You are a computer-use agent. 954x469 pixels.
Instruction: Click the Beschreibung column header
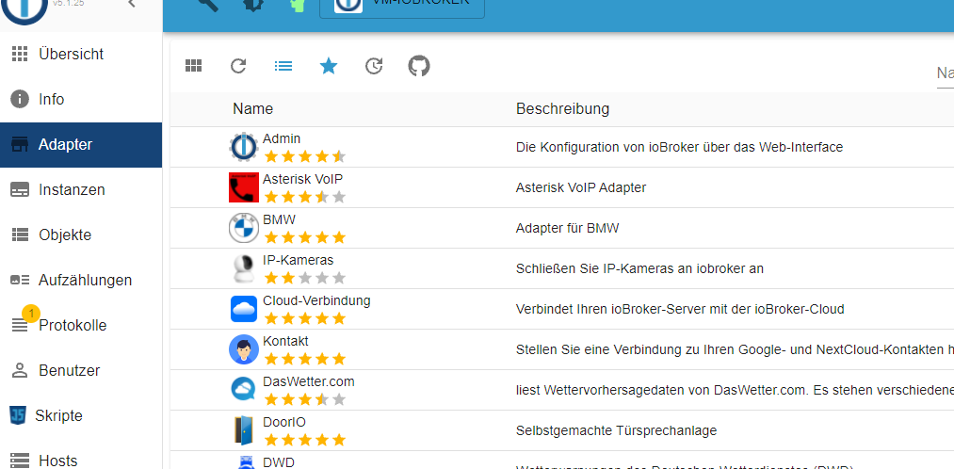click(x=563, y=109)
